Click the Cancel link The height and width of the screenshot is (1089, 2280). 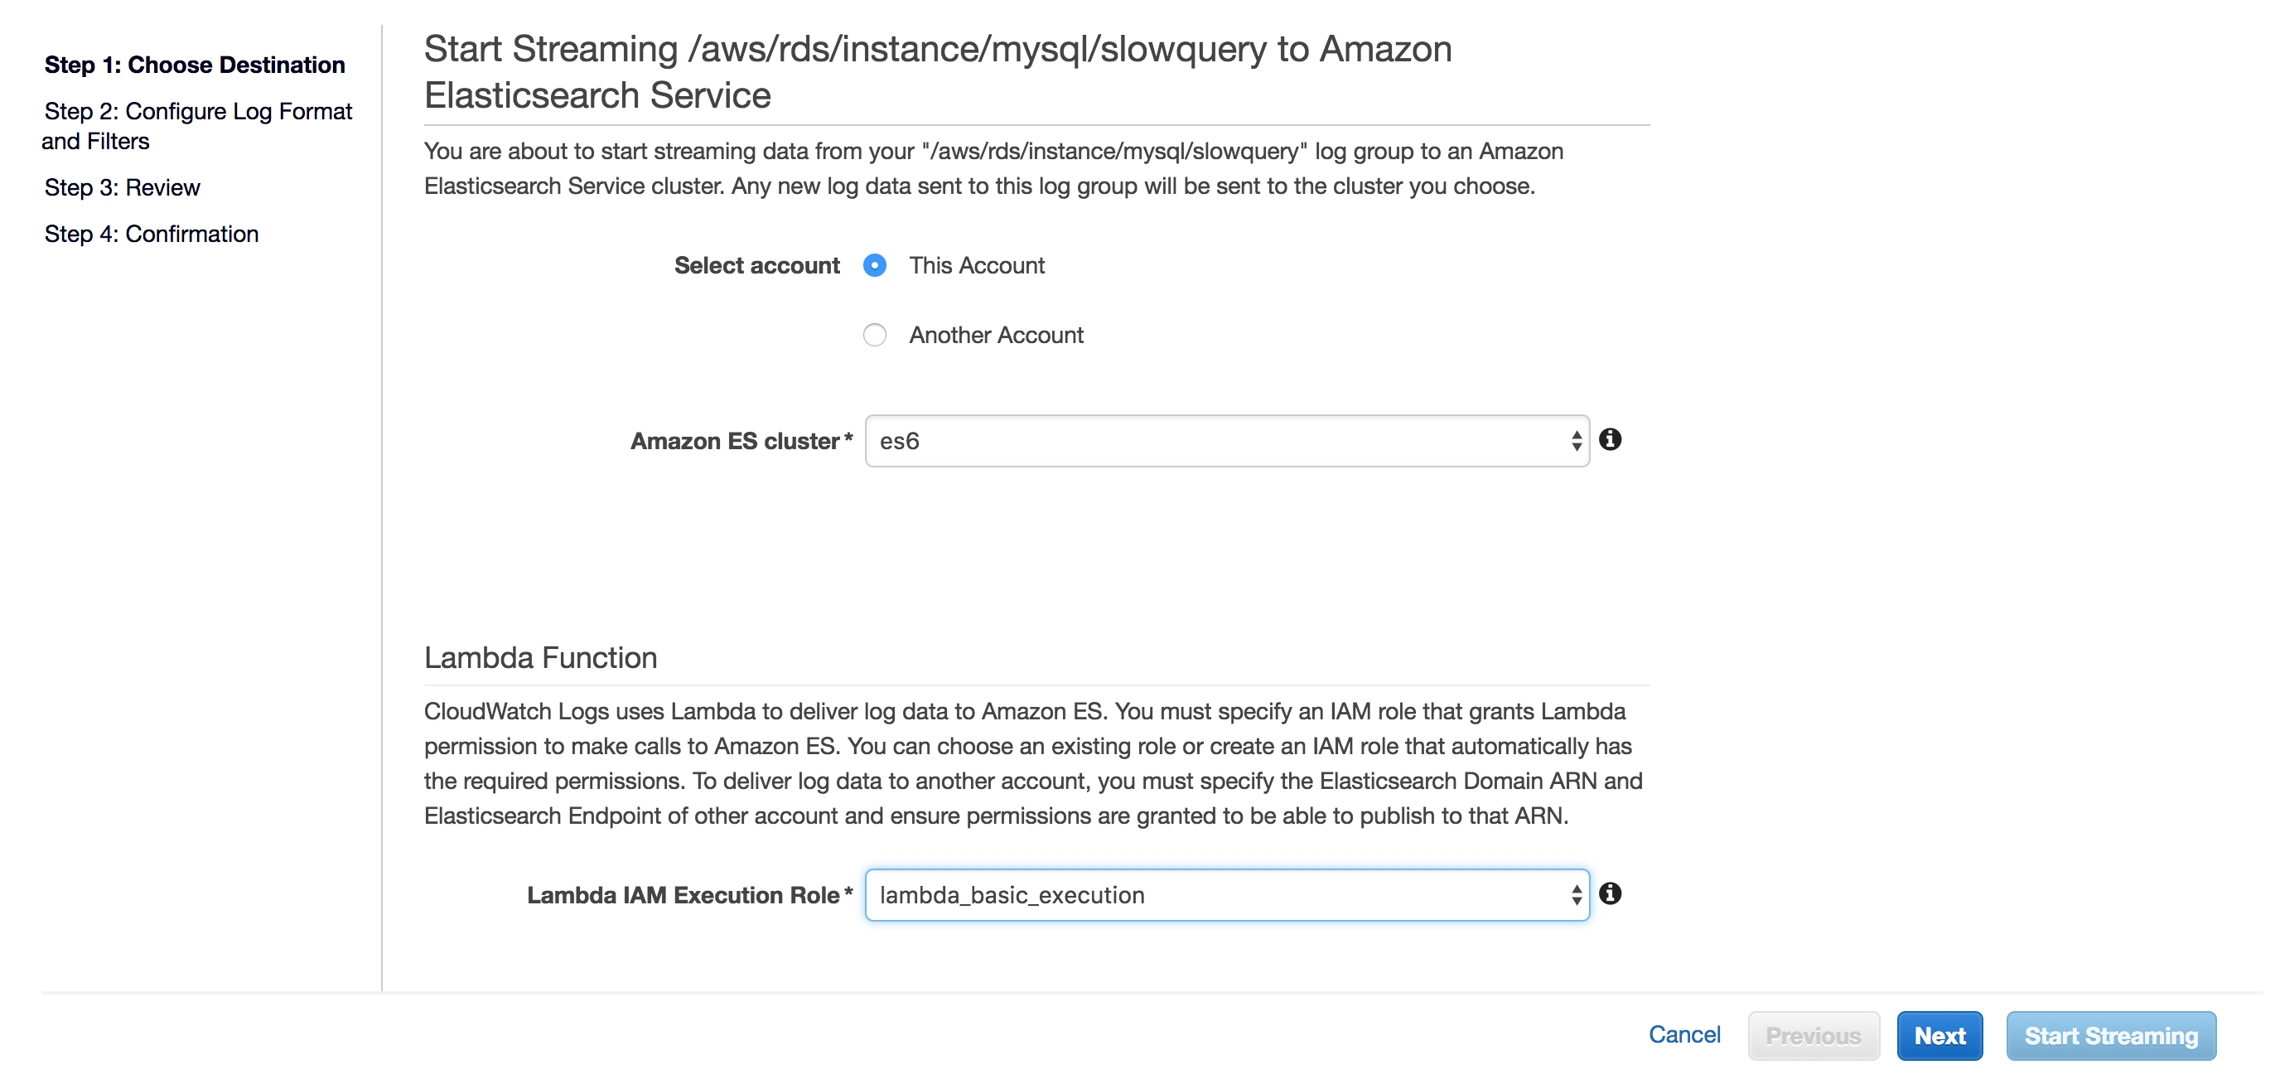pos(1683,1034)
